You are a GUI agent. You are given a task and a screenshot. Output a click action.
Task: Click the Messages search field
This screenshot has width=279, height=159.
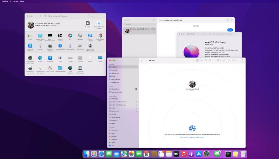[x=139, y=25]
